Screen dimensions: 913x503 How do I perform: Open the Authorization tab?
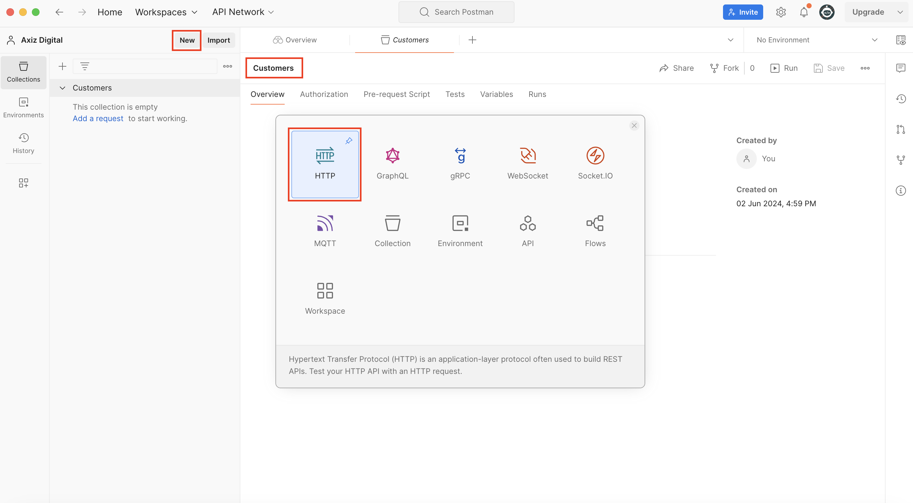pos(324,94)
